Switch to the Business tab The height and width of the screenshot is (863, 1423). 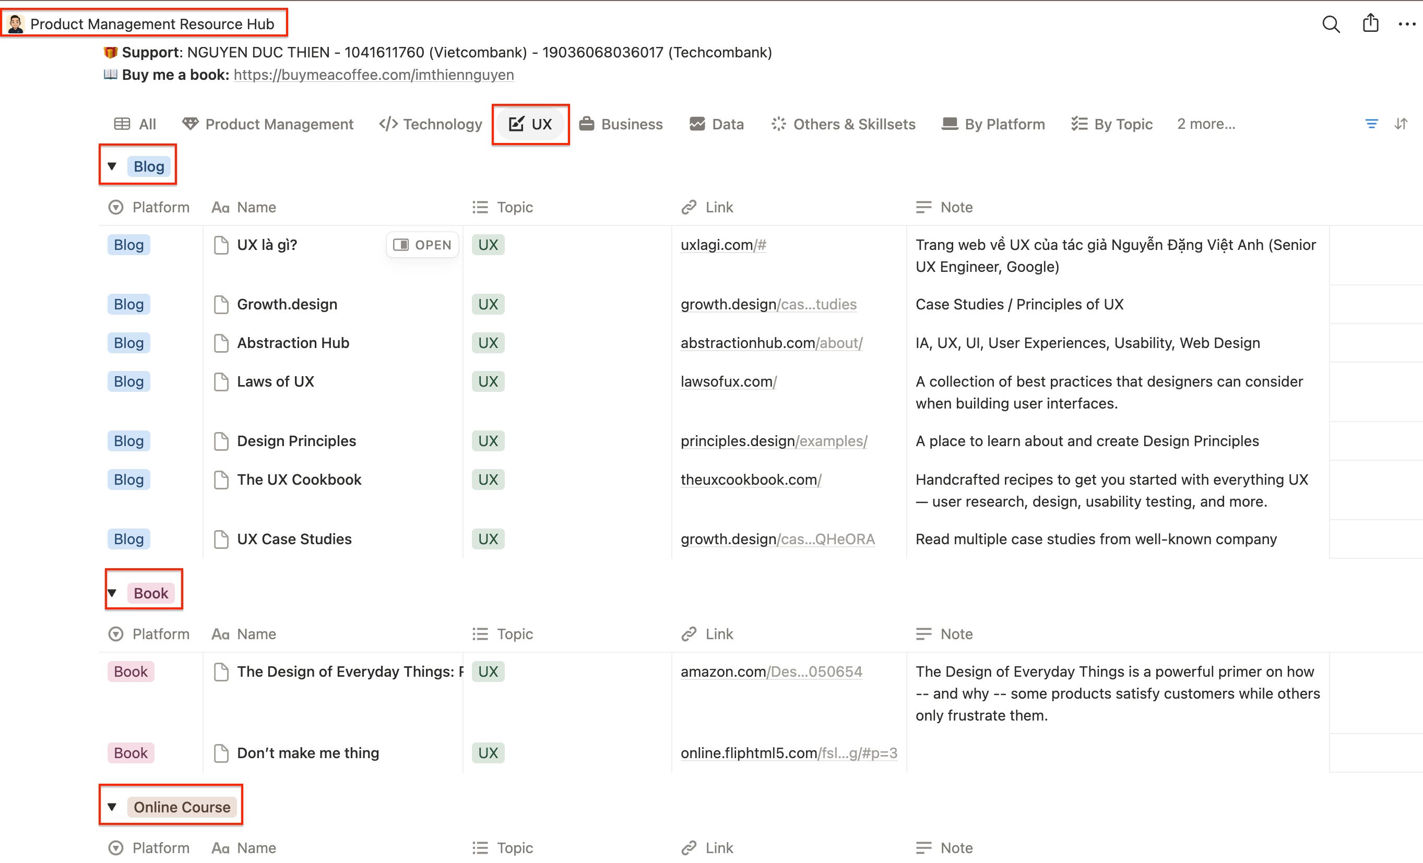(x=621, y=124)
